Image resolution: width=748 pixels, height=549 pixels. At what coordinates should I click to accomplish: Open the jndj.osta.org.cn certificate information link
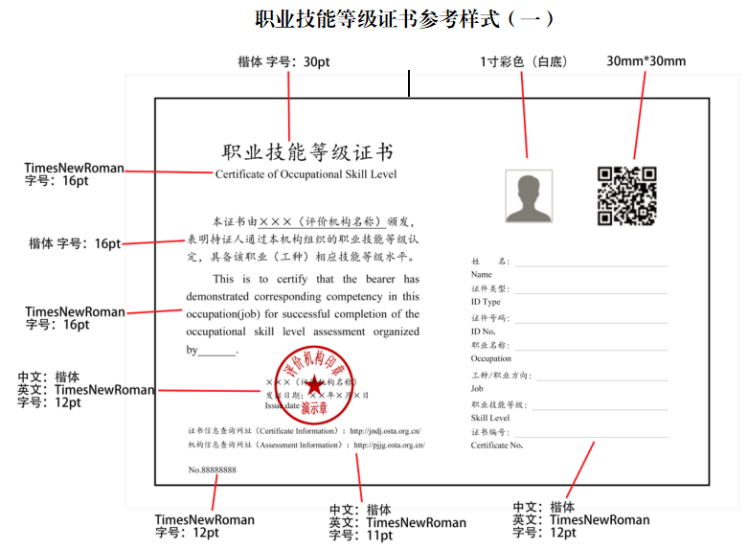click(x=385, y=431)
